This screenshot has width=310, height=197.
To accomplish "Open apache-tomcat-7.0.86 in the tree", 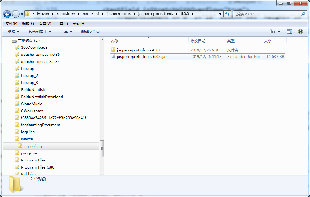I will point(40,55).
